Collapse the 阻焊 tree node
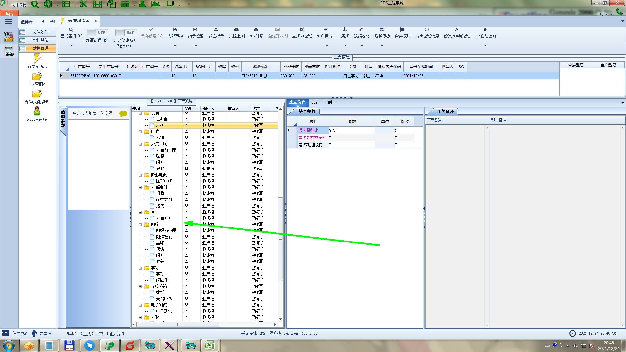Screen dimensions: 626x352 coord(140,225)
